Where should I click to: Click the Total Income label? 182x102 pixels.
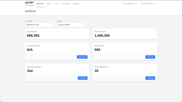(x=32, y=31)
